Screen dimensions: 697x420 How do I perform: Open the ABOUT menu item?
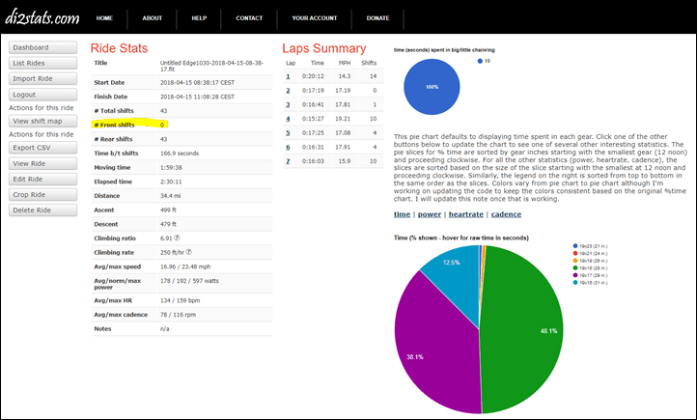(152, 18)
